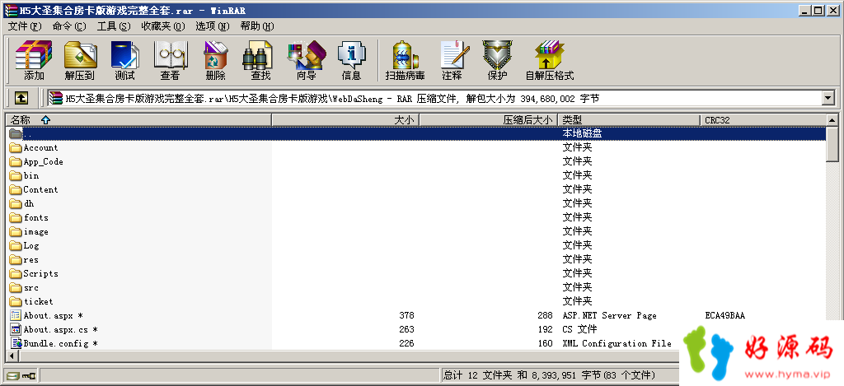The height and width of the screenshot is (386, 844).
Task: Open the Options (选项) menu
Action: pyautogui.click(x=212, y=26)
